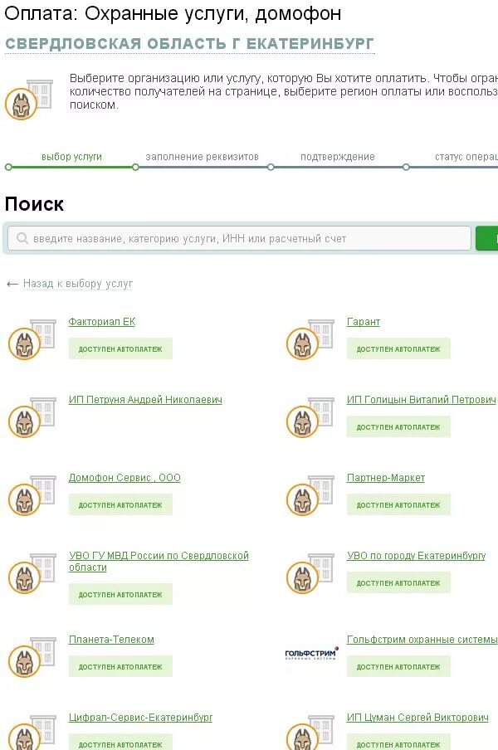Focus the provider search input field
Screen dimensions: 498x750
pyautogui.click(x=239, y=238)
